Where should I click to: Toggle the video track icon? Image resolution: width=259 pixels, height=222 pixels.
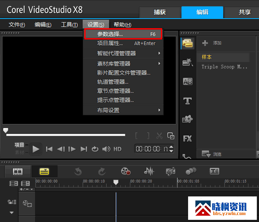click(x=27, y=203)
